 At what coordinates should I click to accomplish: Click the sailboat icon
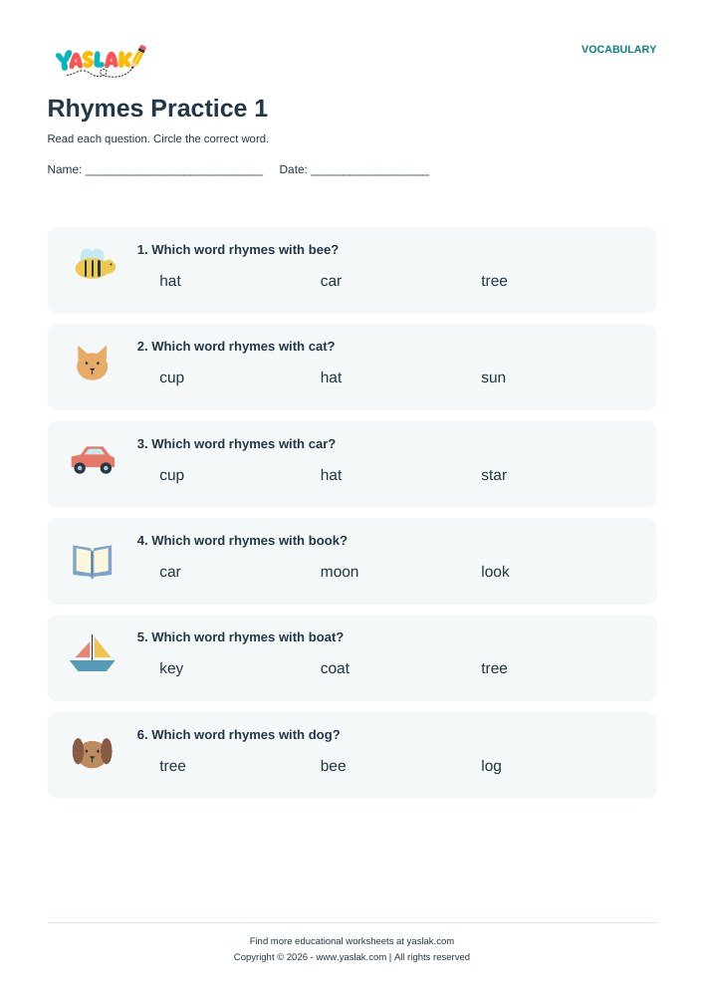[92, 653]
